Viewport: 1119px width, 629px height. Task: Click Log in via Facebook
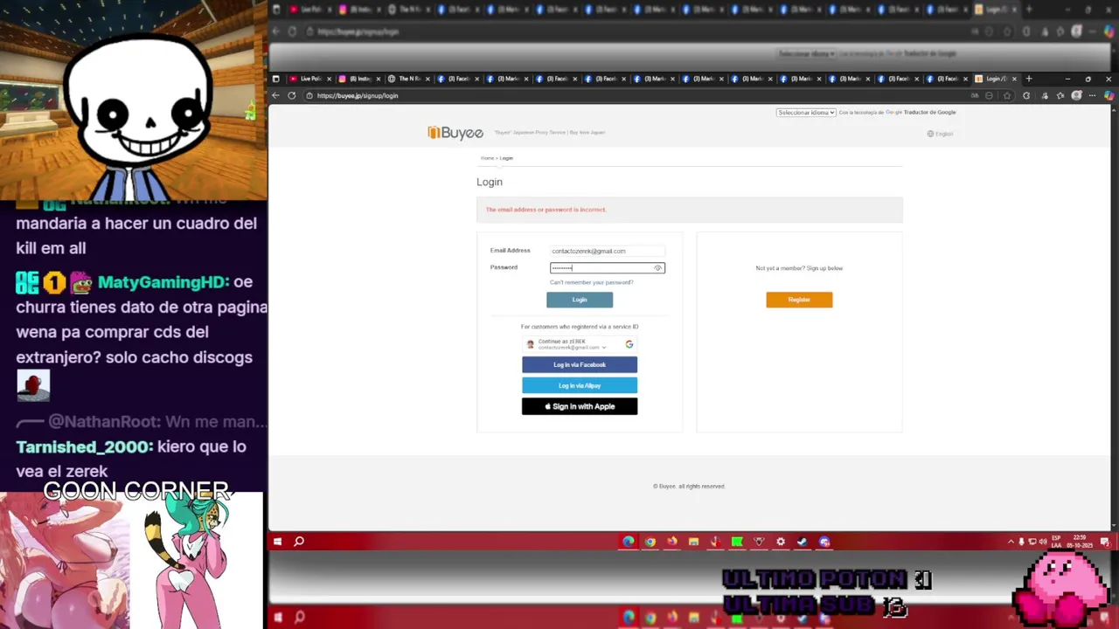580,364
